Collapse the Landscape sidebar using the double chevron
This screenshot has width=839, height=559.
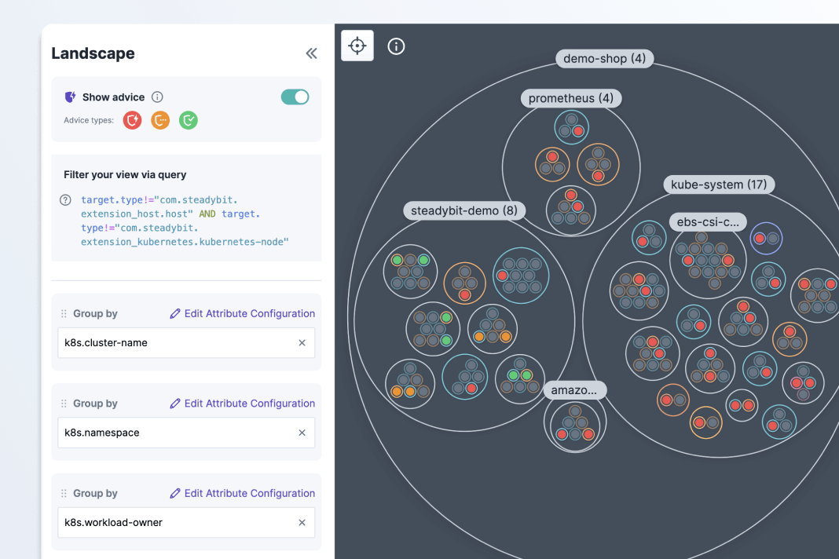(311, 53)
